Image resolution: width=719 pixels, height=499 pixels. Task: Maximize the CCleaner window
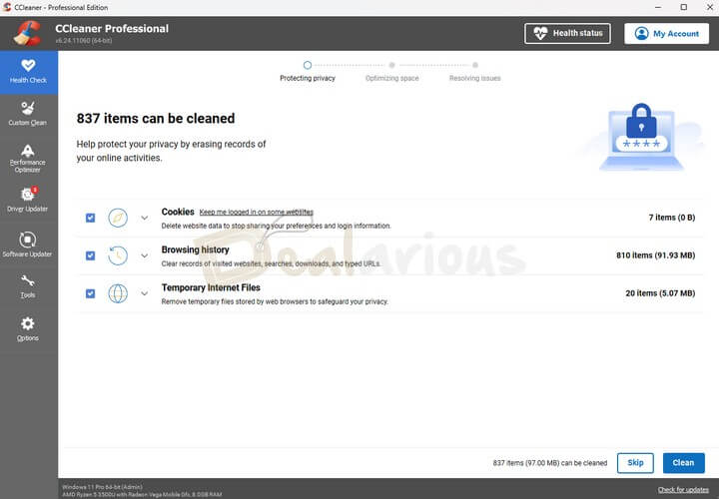point(684,7)
